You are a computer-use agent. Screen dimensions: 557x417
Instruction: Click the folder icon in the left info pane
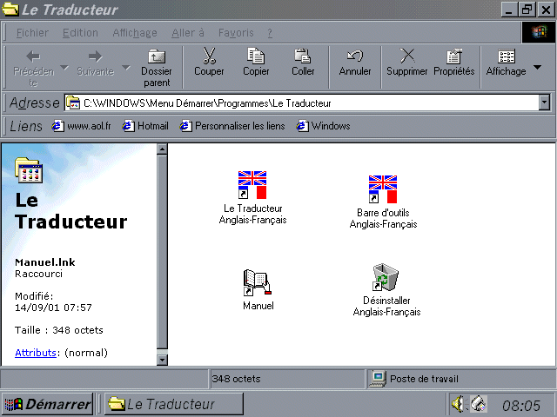29,171
